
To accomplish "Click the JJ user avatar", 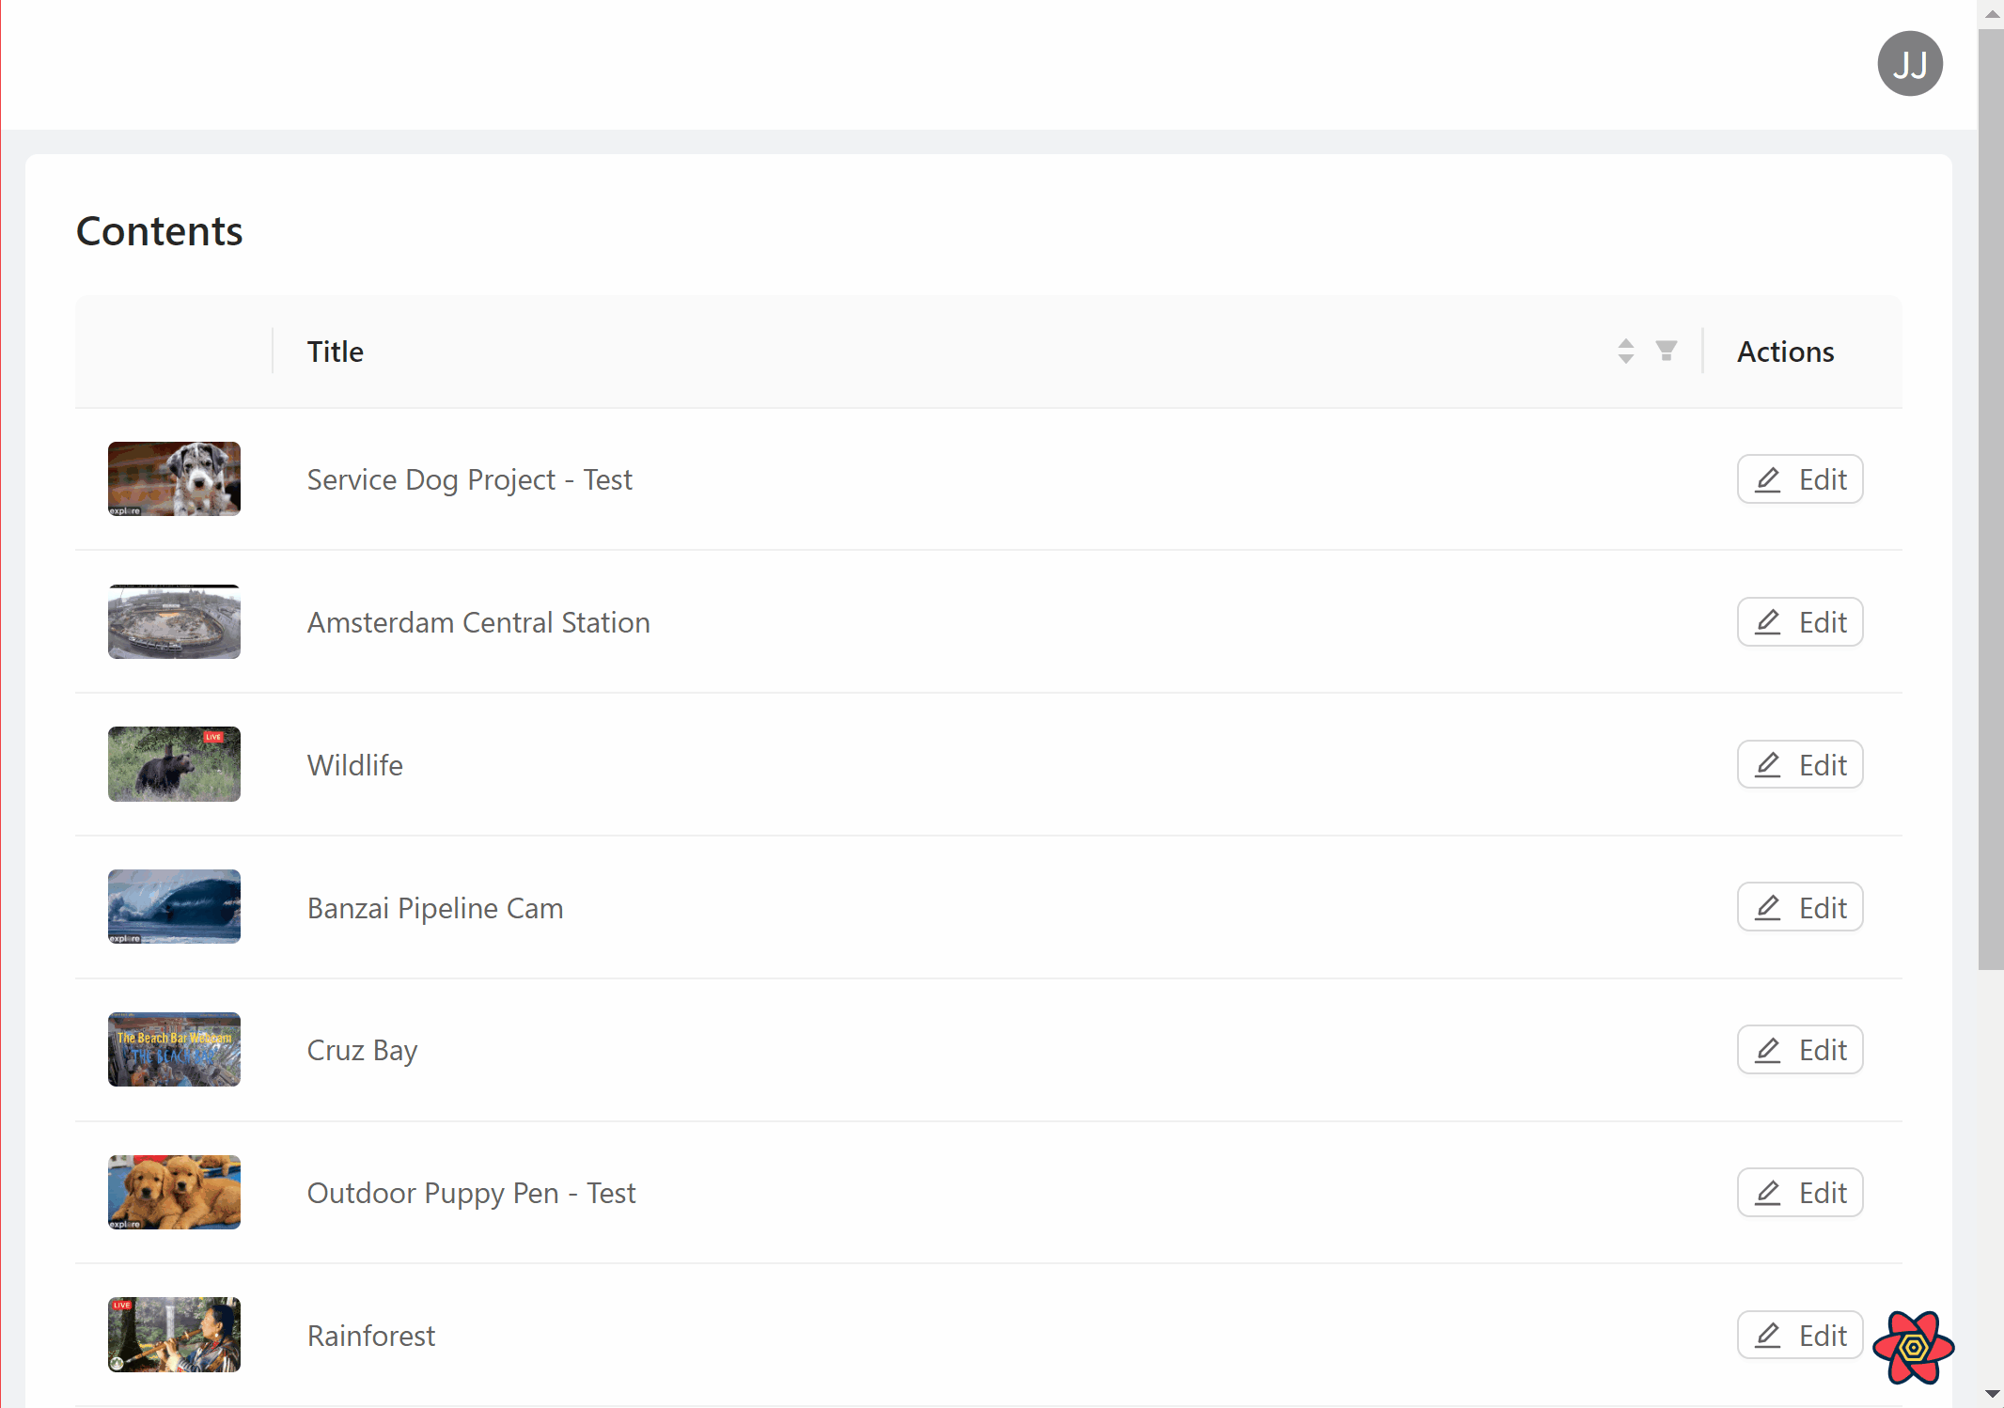I will tap(1909, 64).
